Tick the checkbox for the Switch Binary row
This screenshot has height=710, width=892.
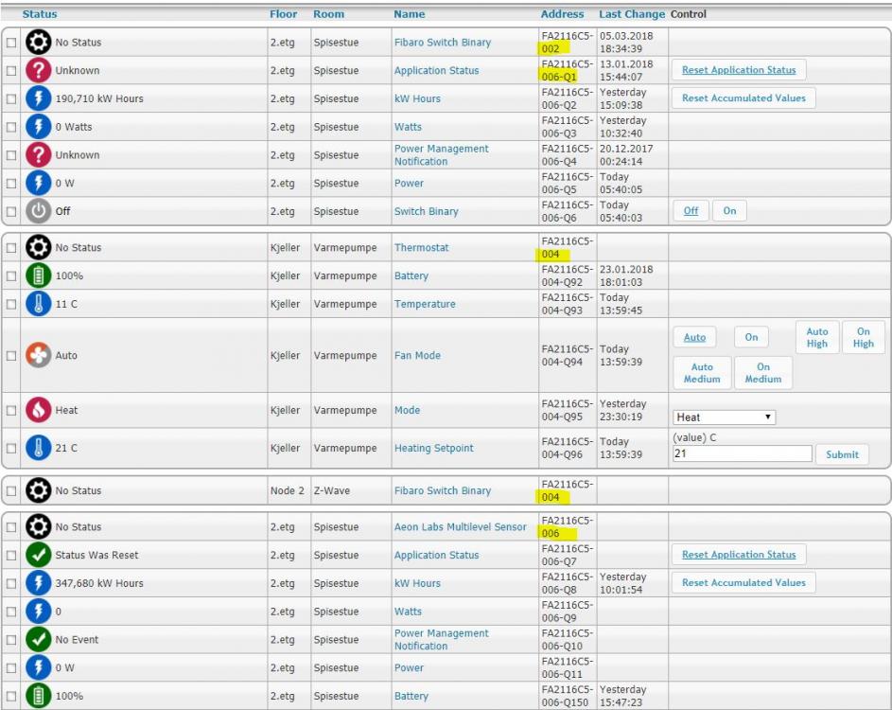(11, 212)
